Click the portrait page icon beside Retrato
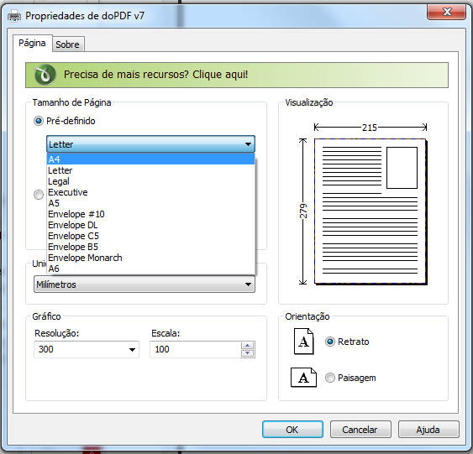This screenshot has height=454, width=473. pos(304,342)
